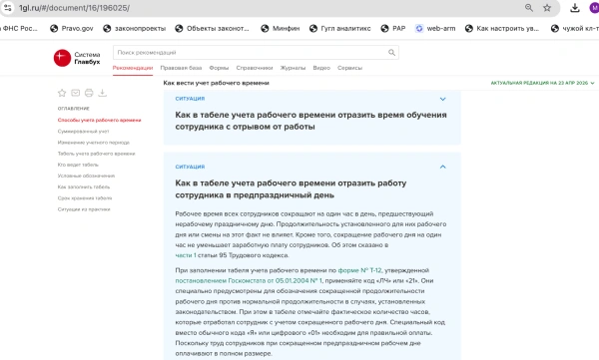Open постановлением Госкомстата от 05.01.2004 link

point(249,280)
